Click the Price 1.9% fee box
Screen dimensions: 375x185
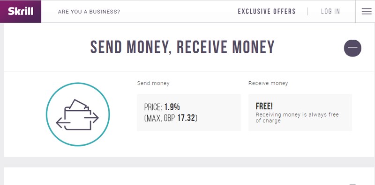point(189,113)
